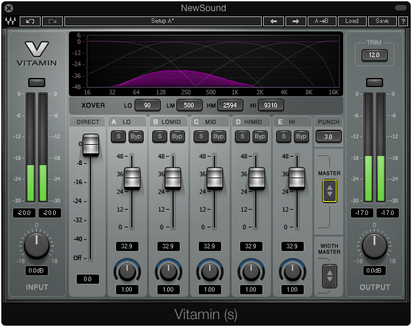Click the right output peak readout -17.0

[388, 213]
